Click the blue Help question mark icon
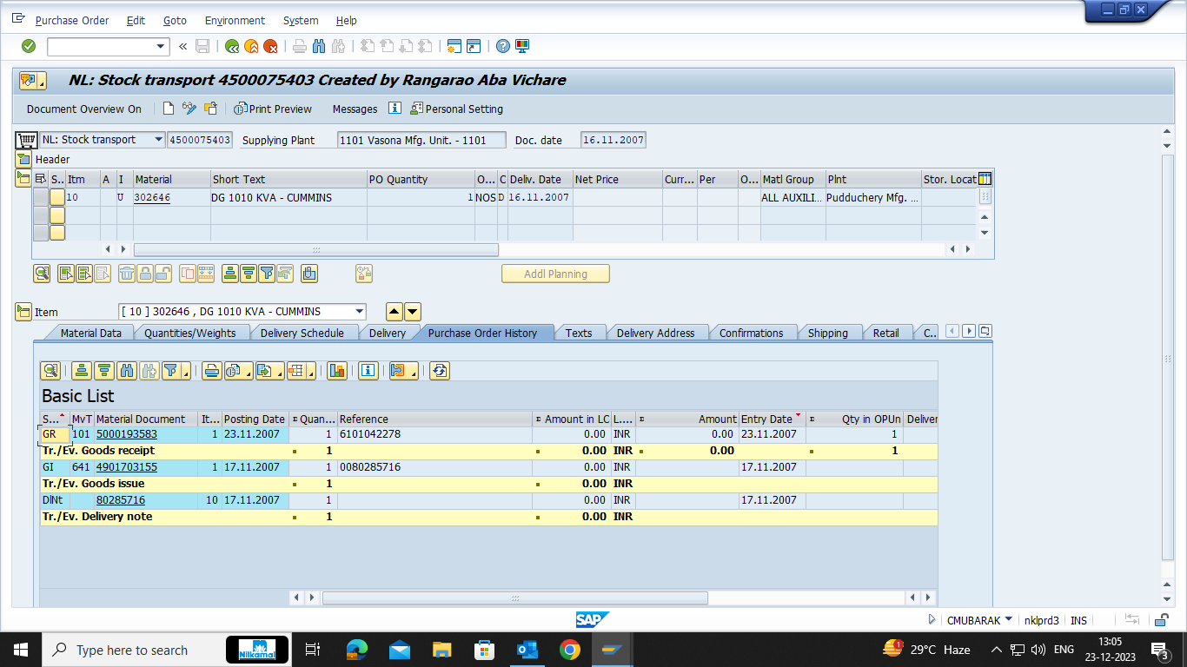 pos(503,46)
